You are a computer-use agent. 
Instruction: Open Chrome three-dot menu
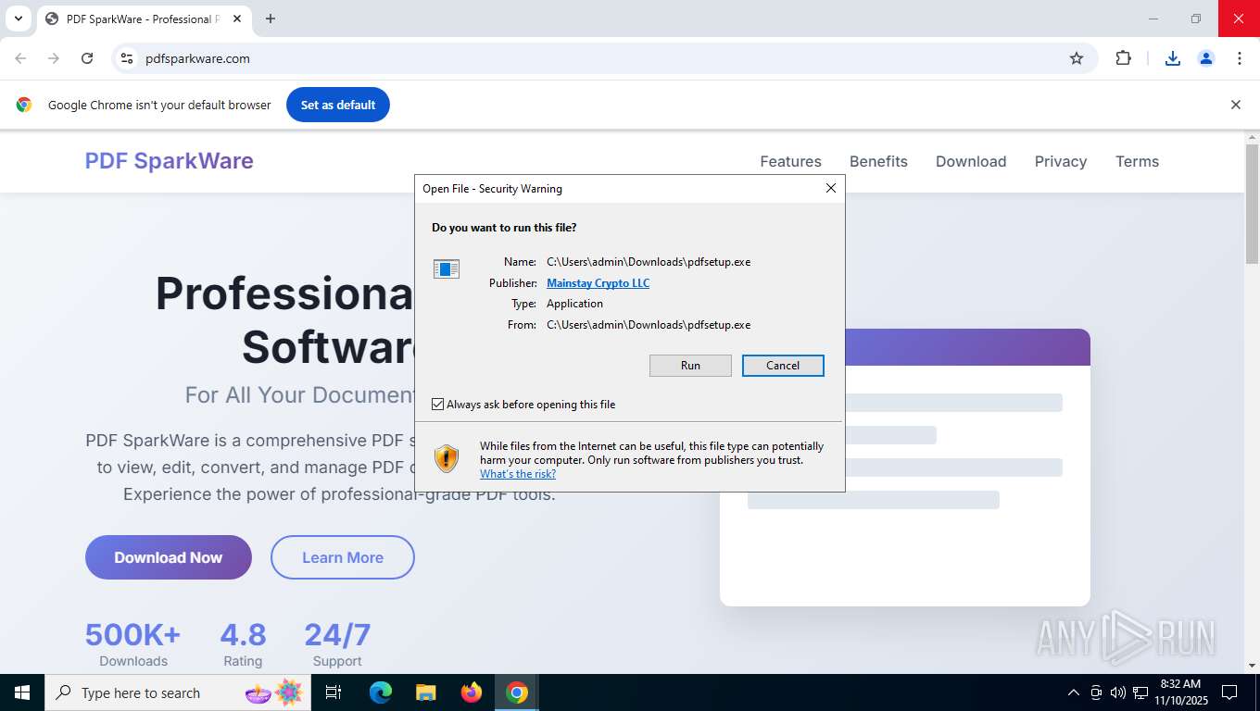click(1240, 58)
